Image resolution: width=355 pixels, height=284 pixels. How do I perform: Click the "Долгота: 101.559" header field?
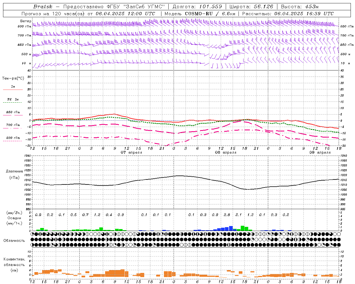point(197,7)
